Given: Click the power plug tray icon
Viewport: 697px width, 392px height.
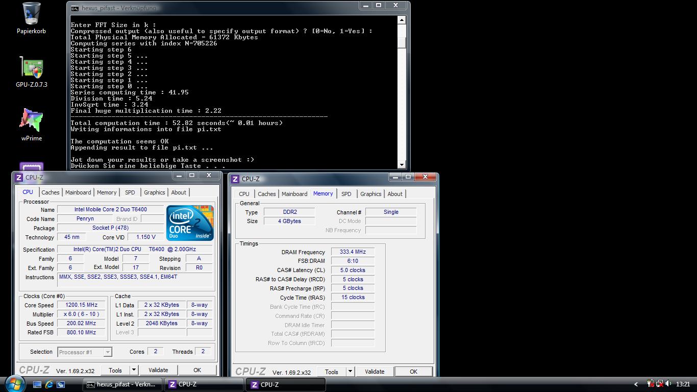Looking at the screenshot, I should (651, 384).
